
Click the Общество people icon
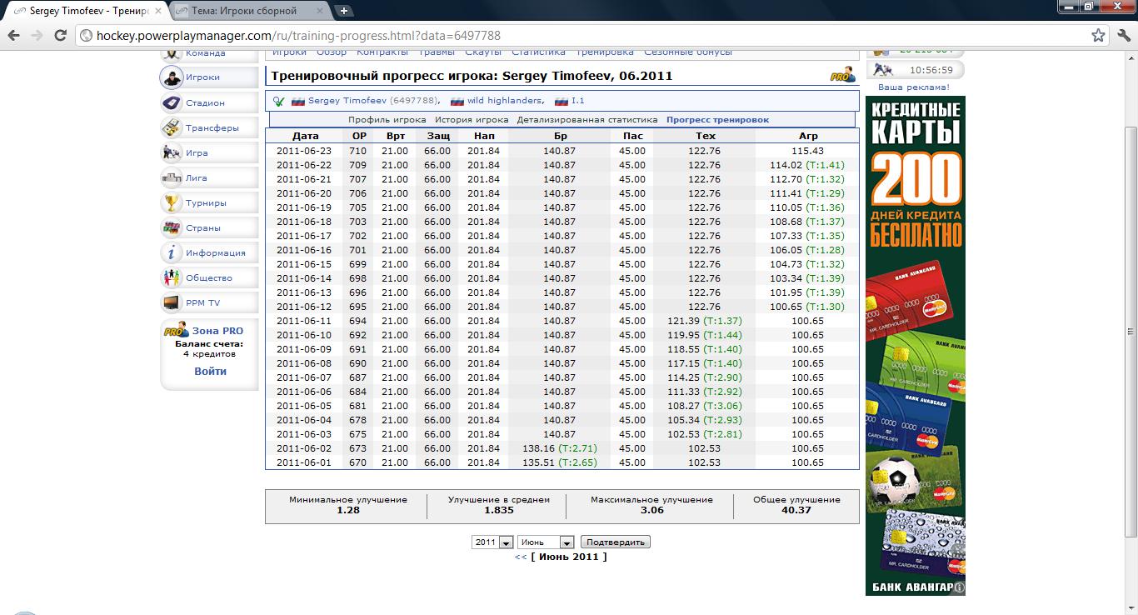click(171, 277)
